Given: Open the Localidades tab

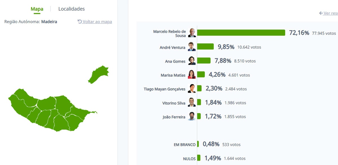Looking at the screenshot, I should 72,9.
